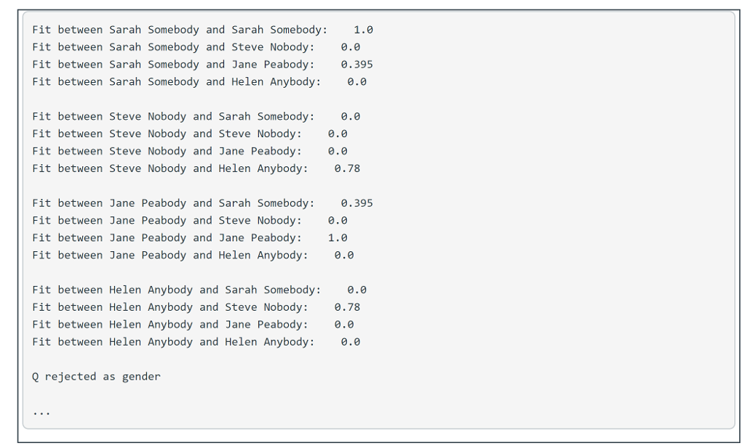Viewport: 745px width, 448px height.
Task: Click the Sarah Somebody and Steve Nobody row
Action: click(189, 46)
